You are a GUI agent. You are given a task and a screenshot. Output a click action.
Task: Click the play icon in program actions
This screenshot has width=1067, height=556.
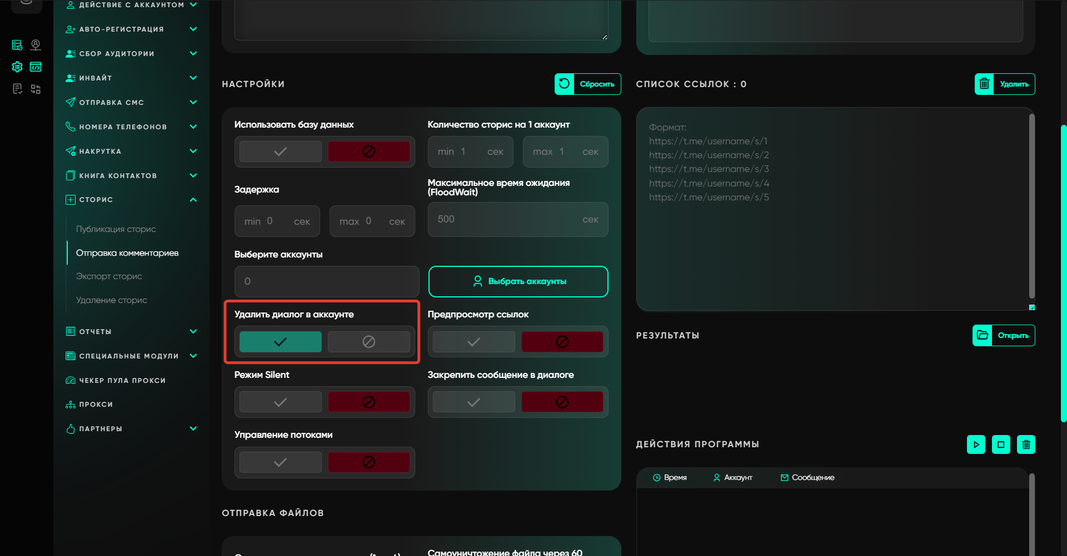[x=976, y=444]
